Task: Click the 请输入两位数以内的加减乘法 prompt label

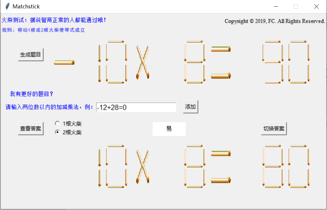Action: (x=49, y=107)
